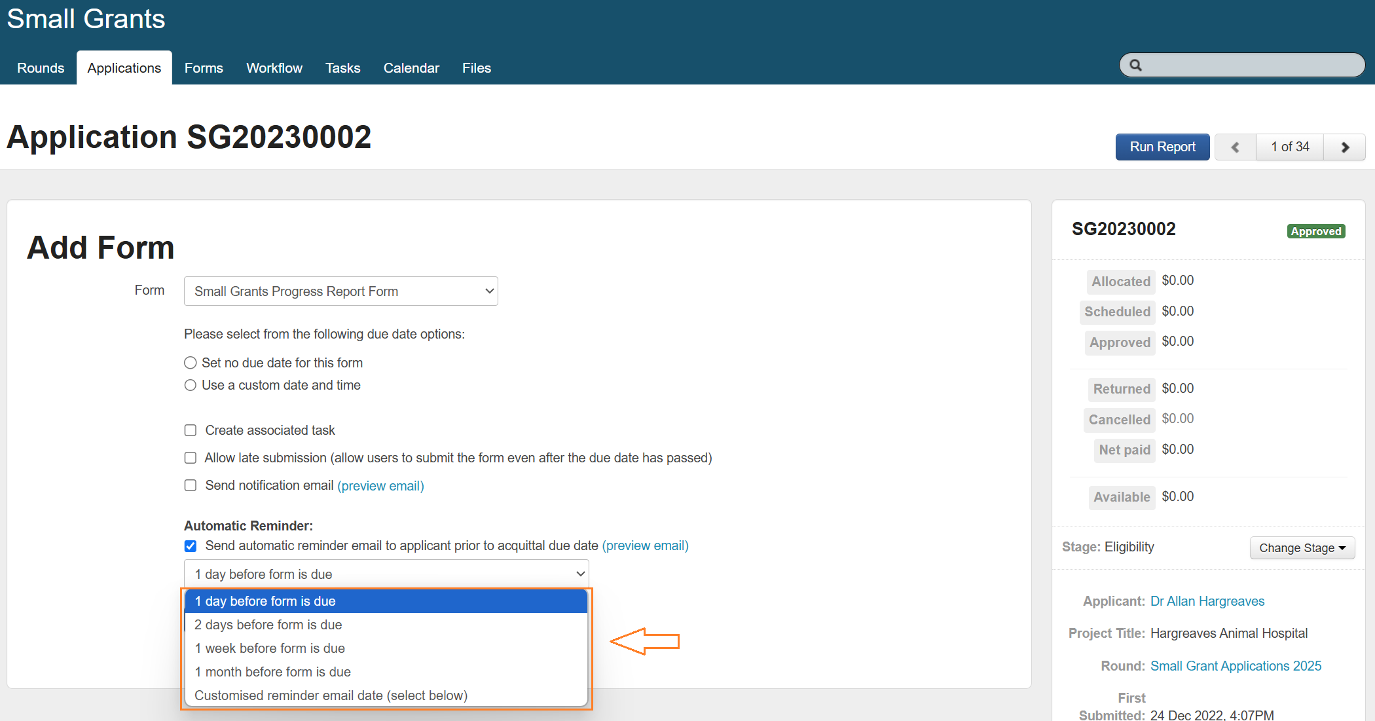Image resolution: width=1375 pixels, height=721 pixels.
Task: Select '1 week before form is due'
Action: (270, 648)
